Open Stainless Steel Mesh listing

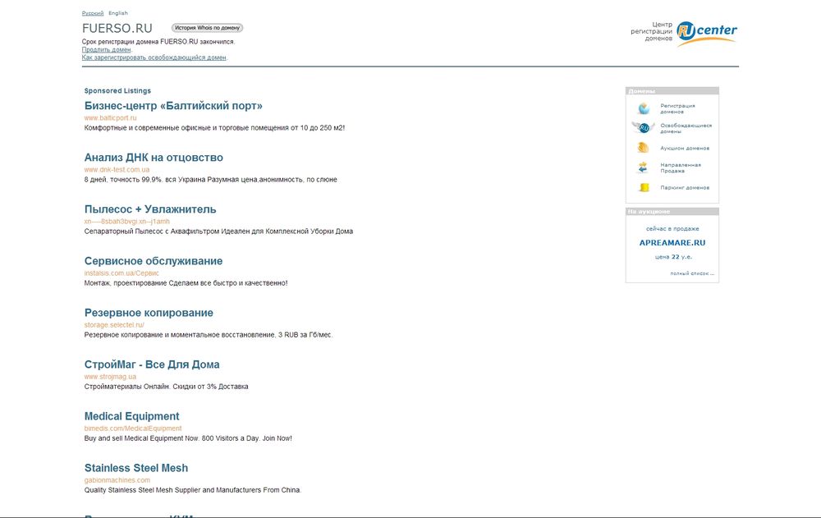(x=136, y=468)
